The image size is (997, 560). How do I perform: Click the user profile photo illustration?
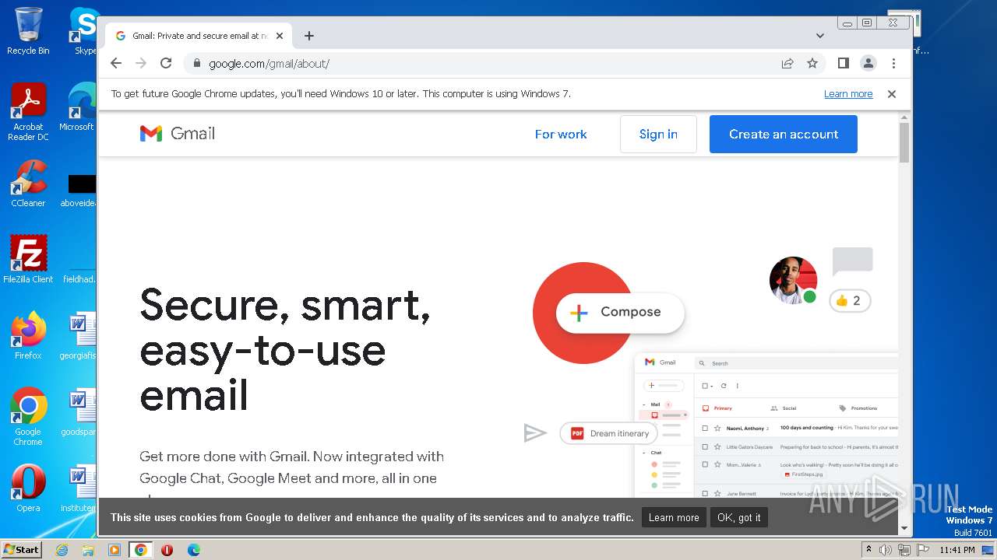point(793,280)
